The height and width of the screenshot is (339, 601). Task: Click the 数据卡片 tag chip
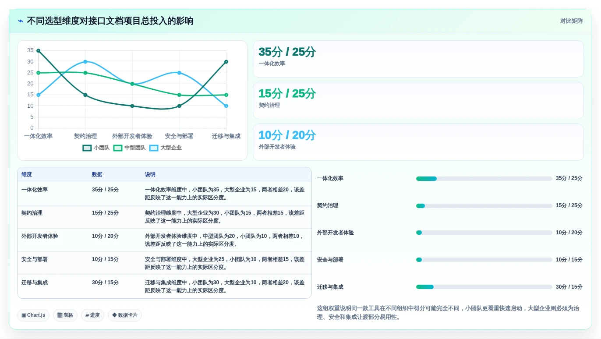[x=125, y=315]
